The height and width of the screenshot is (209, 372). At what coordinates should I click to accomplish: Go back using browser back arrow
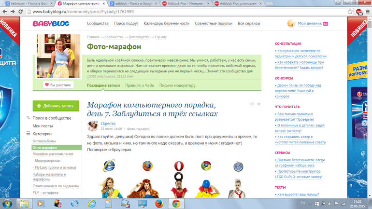tap(5, 12)
